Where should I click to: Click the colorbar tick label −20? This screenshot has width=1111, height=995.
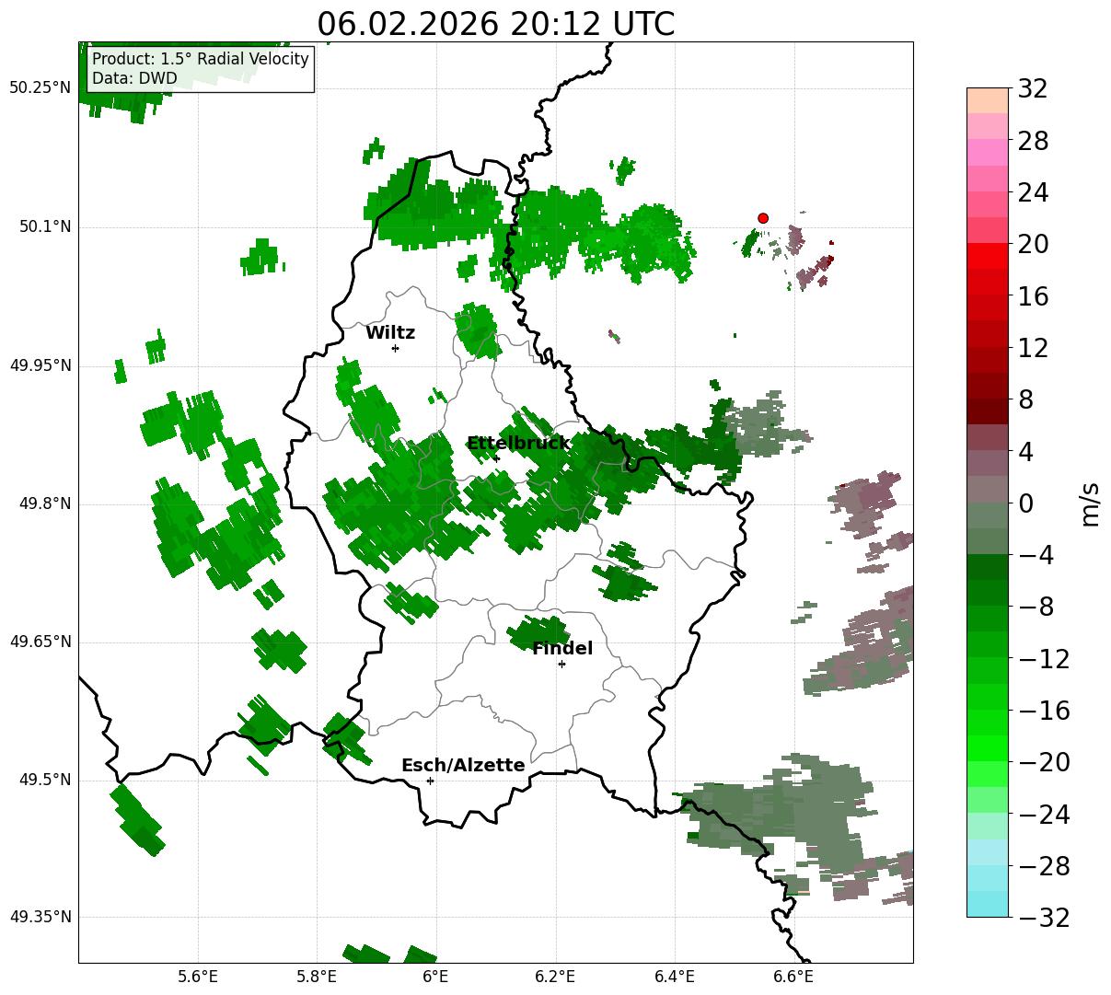click(1044, 762)
